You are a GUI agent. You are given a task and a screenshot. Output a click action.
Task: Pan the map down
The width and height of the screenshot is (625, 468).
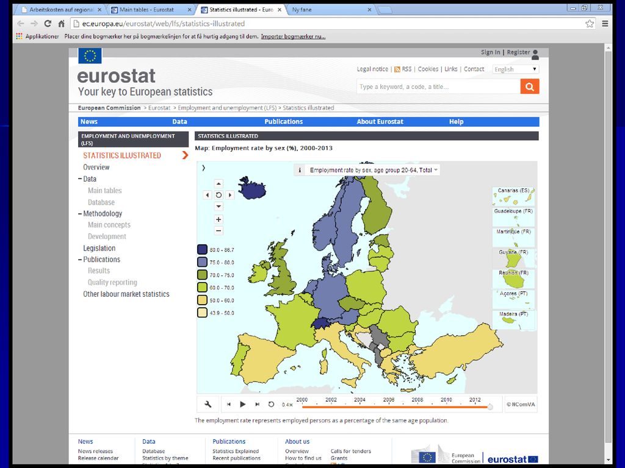point(219,206)
